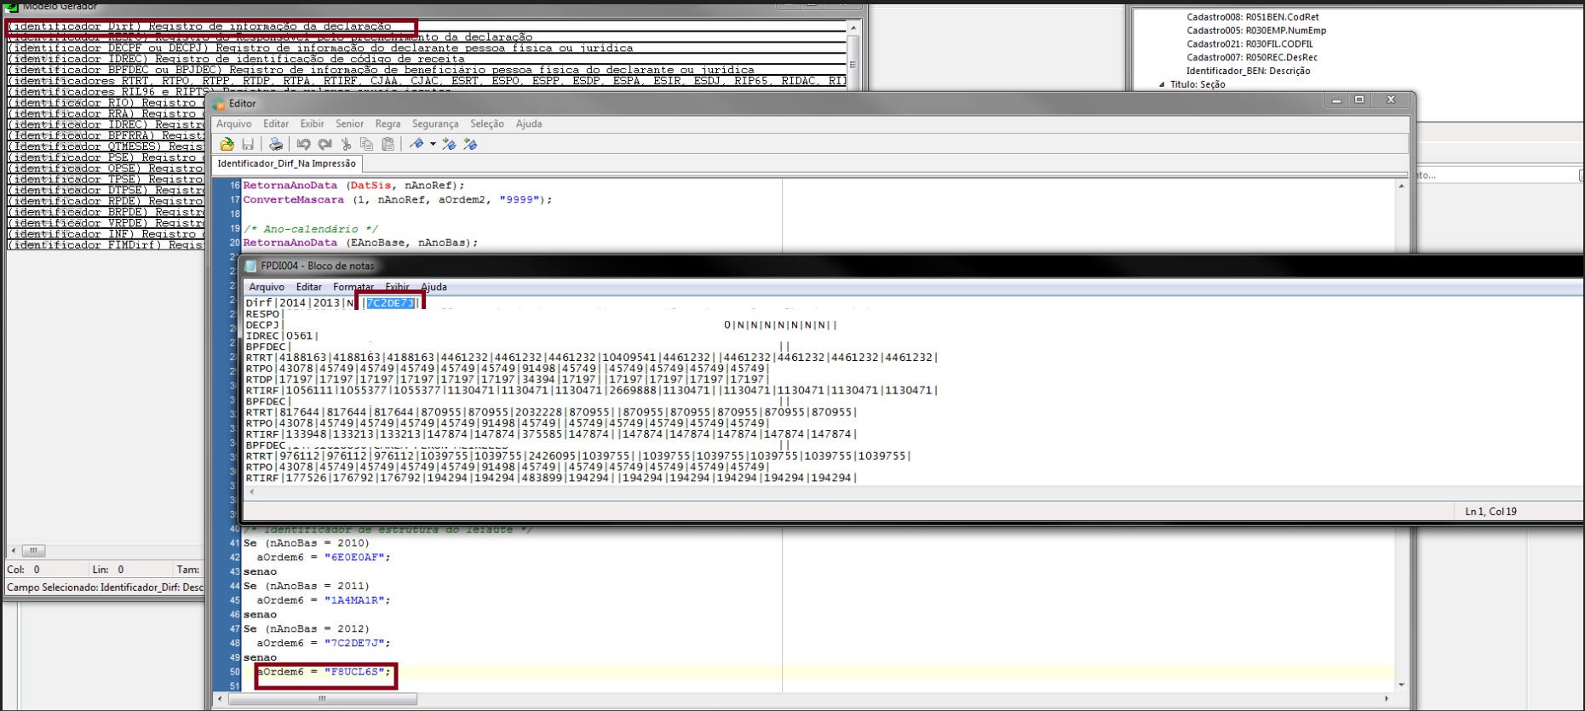
Task: Click the blue bookmark flag icon
Action: click(416, 145)
